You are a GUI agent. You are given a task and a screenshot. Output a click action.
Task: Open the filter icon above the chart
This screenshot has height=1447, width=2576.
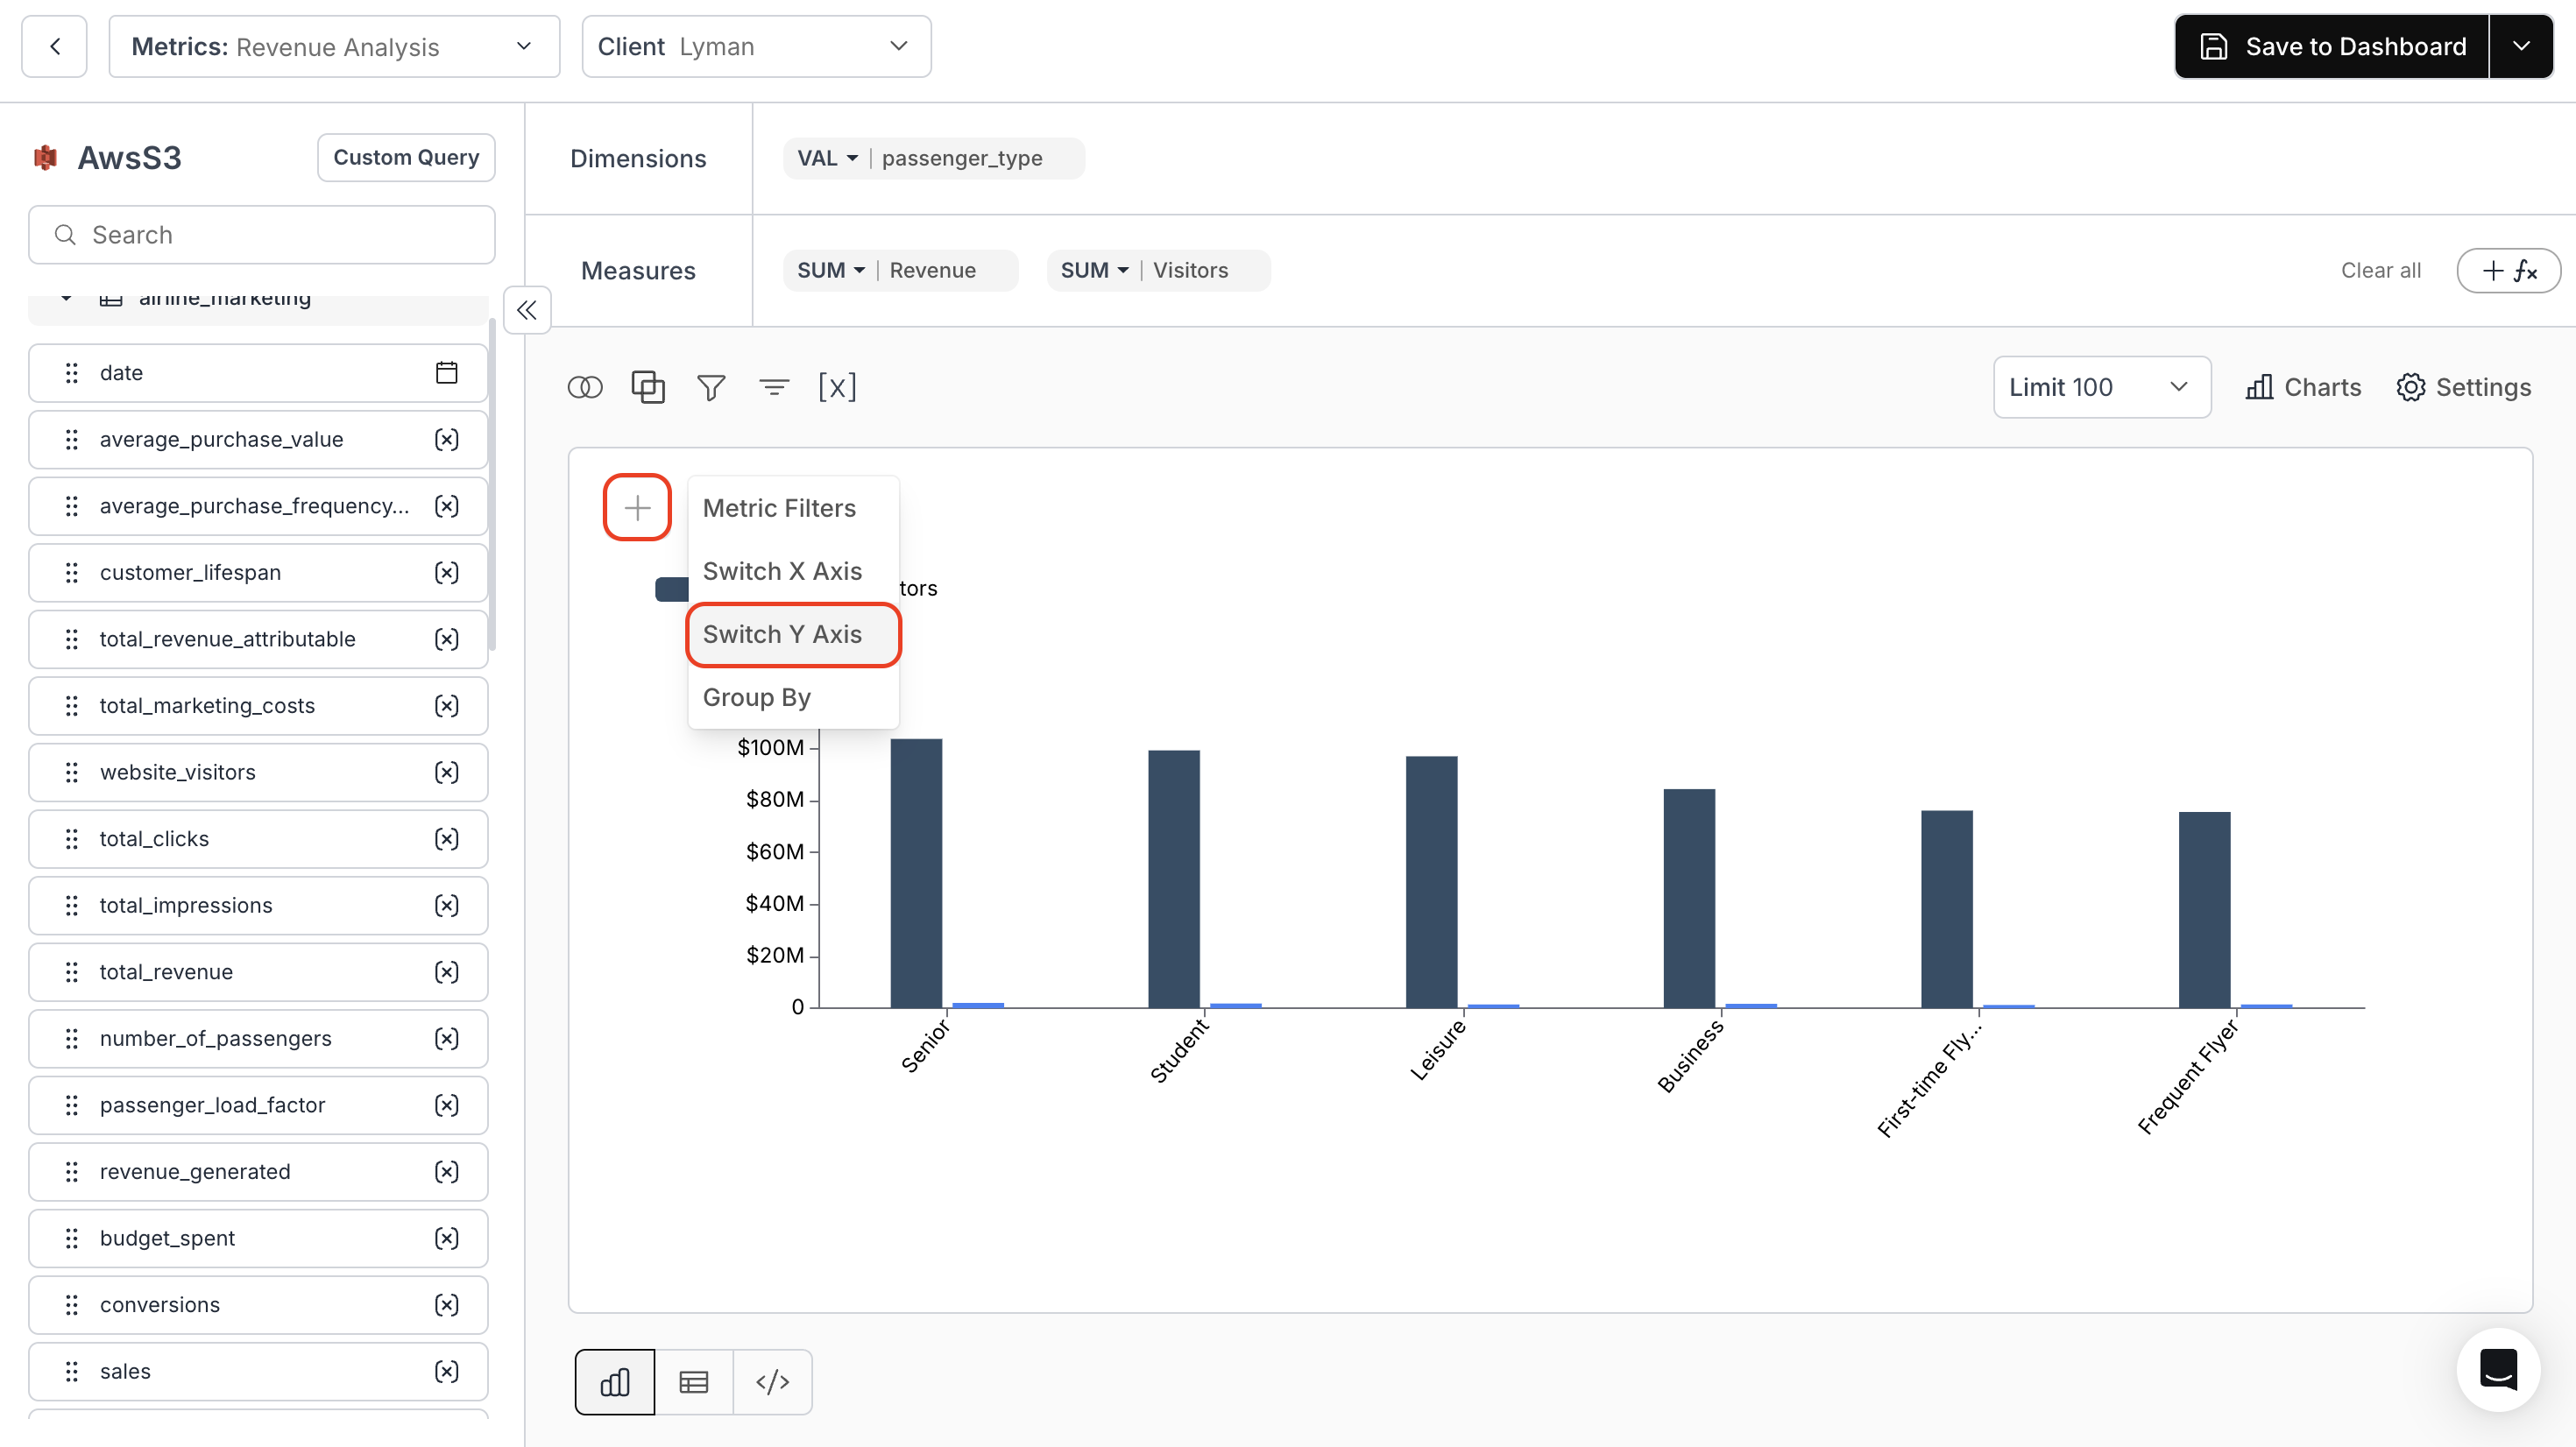pyautogui.click(x=711, y=387)
